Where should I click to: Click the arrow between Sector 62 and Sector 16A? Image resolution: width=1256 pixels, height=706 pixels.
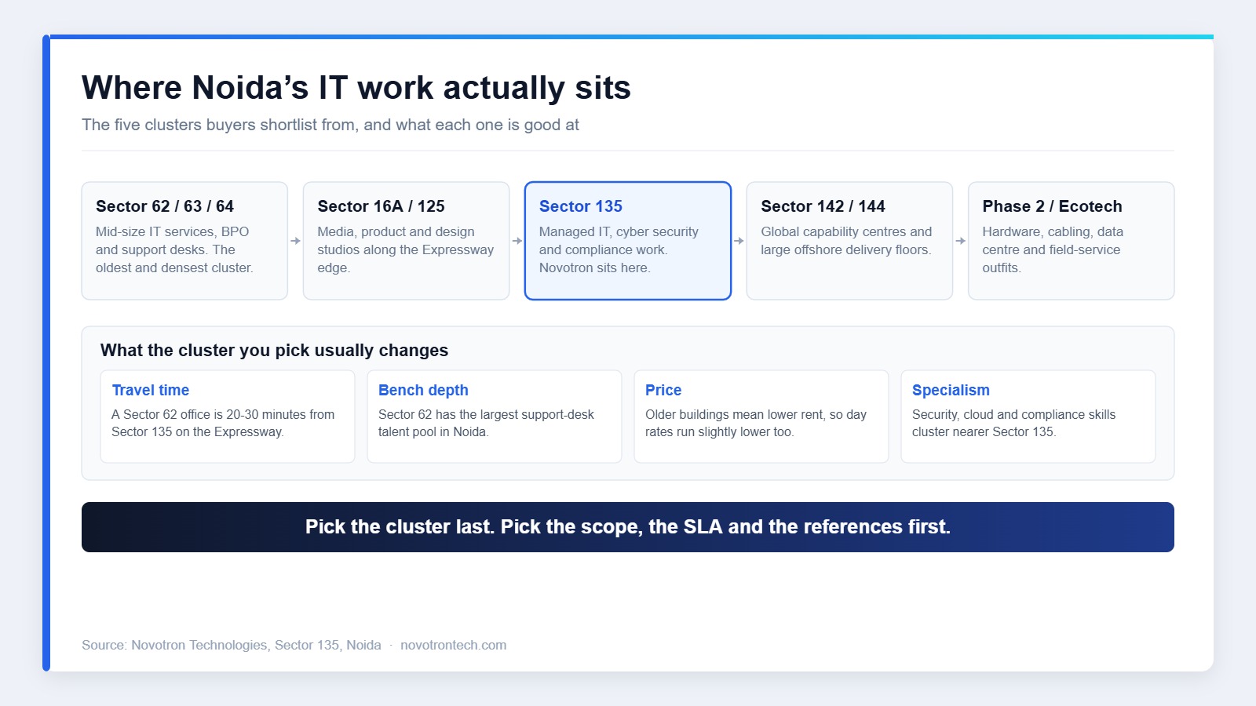[295, 241]
